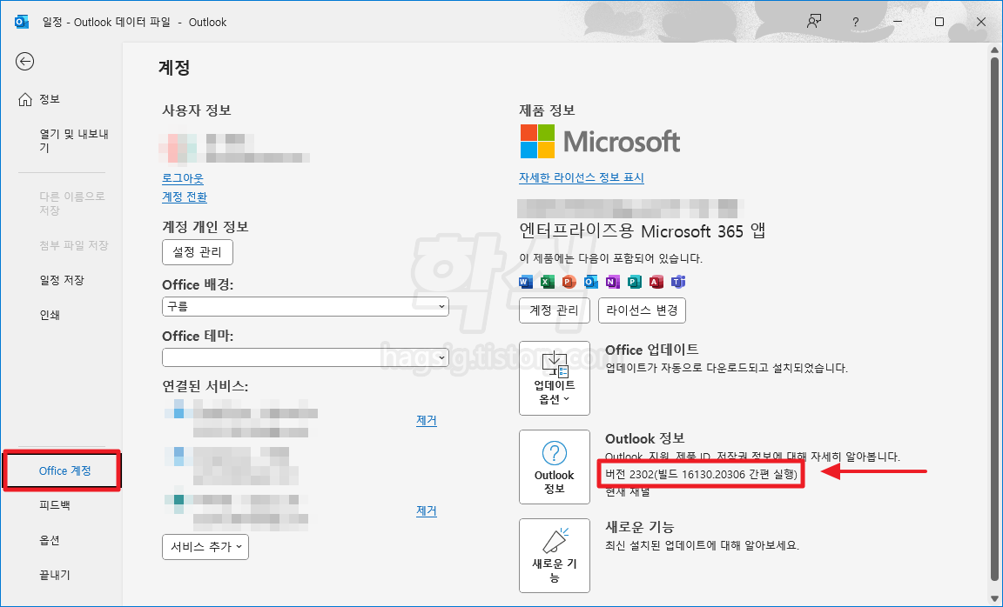Open help with the question mark icon

pyautogui.click(x=855, y=22)
